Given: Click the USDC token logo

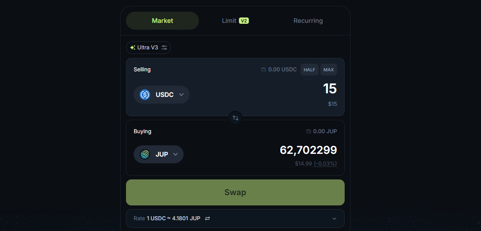Looking at the screenshot, I should click(x=145, y=95).
